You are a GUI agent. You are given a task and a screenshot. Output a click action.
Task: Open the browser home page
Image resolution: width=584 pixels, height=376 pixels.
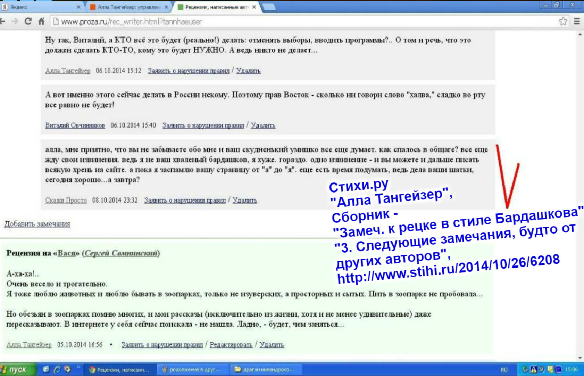tap(41, 21)
